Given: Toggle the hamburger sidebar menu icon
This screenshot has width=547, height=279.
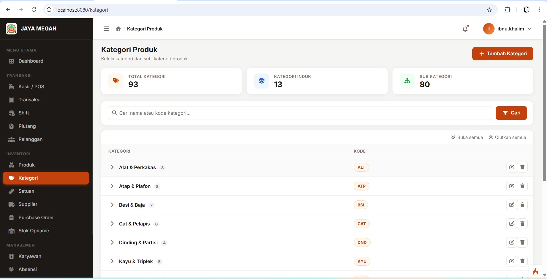Looking at the screenshot, I should [x=106, y=29].
